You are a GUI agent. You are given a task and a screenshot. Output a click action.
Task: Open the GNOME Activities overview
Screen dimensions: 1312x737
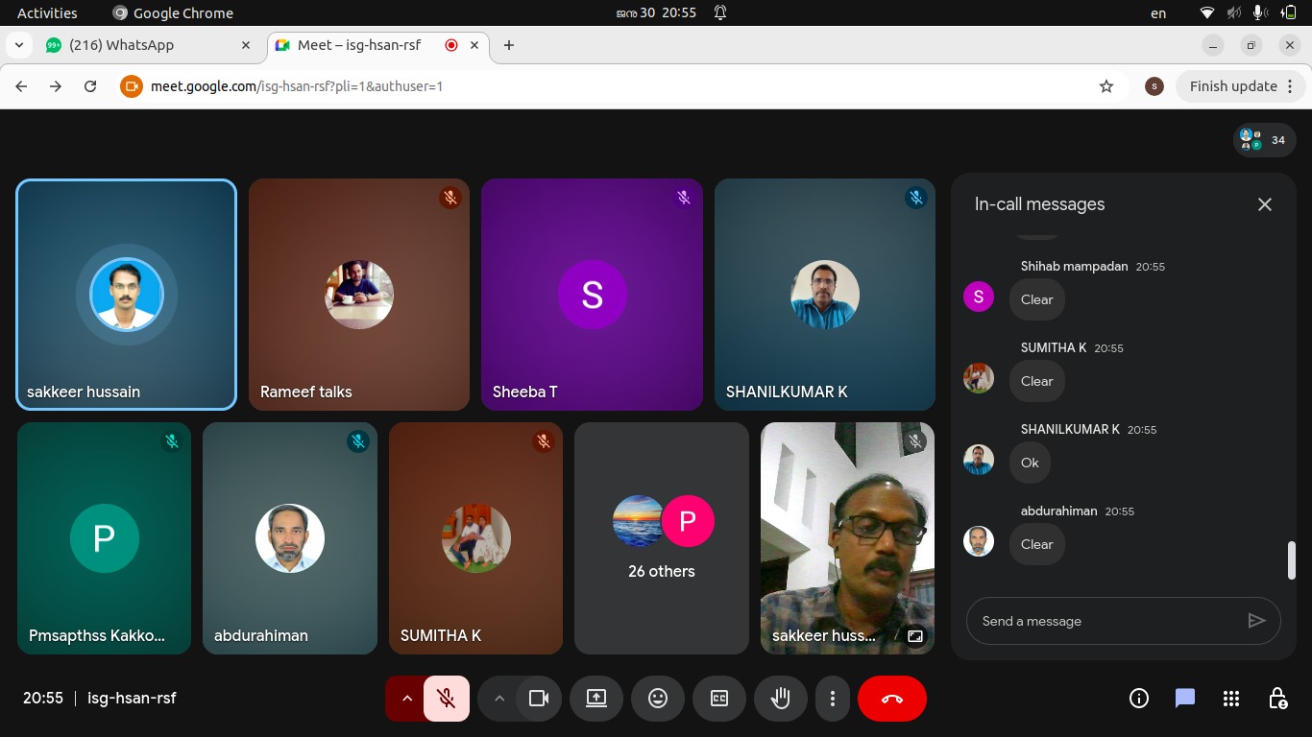coord(47,12)
